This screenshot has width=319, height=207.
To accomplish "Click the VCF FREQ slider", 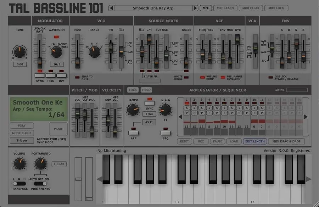I will click(203, 51).
